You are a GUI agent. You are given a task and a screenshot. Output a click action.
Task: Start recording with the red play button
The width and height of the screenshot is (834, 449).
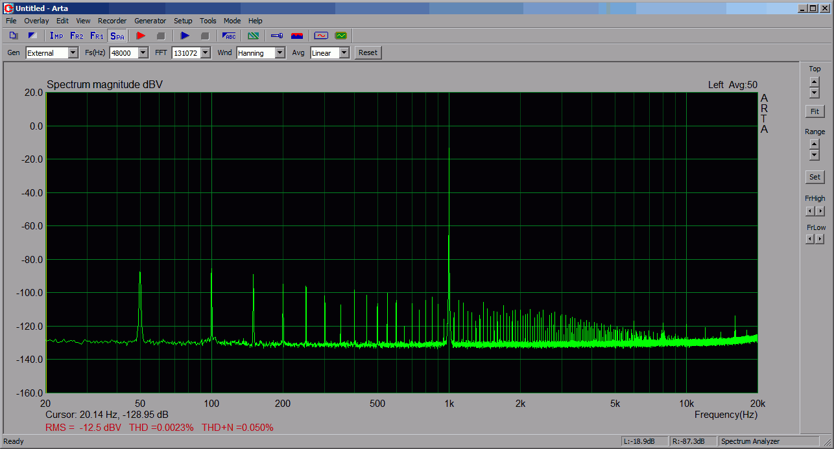[141, 36]
